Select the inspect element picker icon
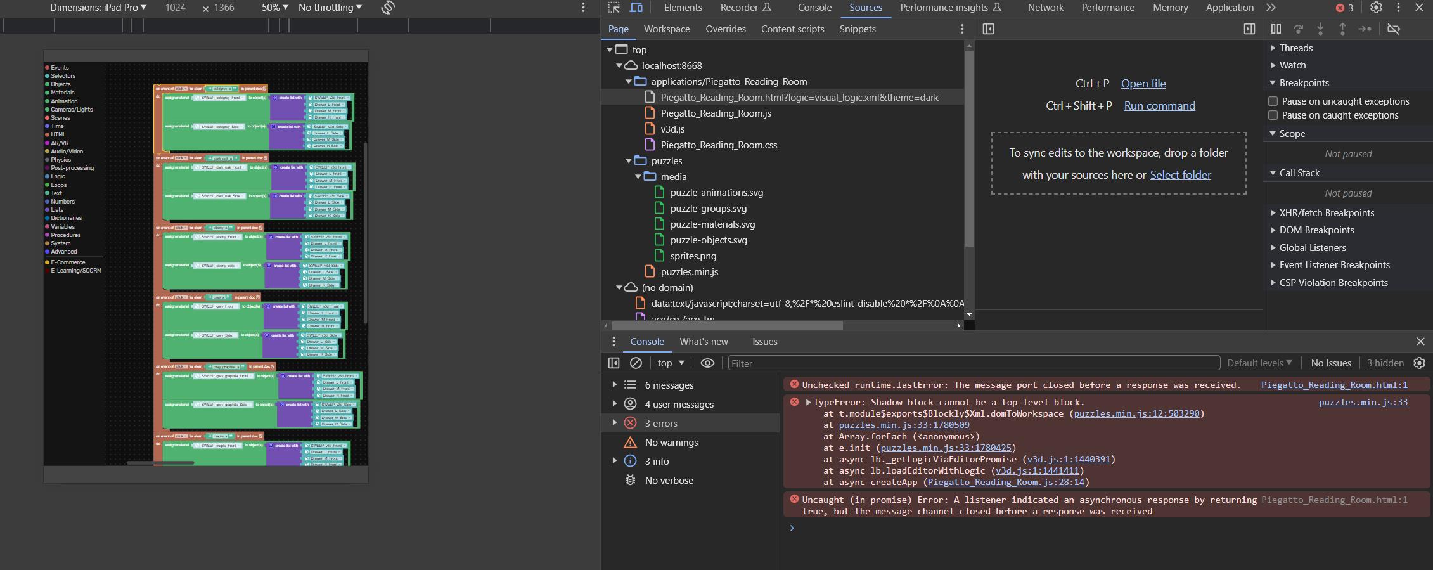This screenshot has width=1433, height=570. tap(614, 8)
